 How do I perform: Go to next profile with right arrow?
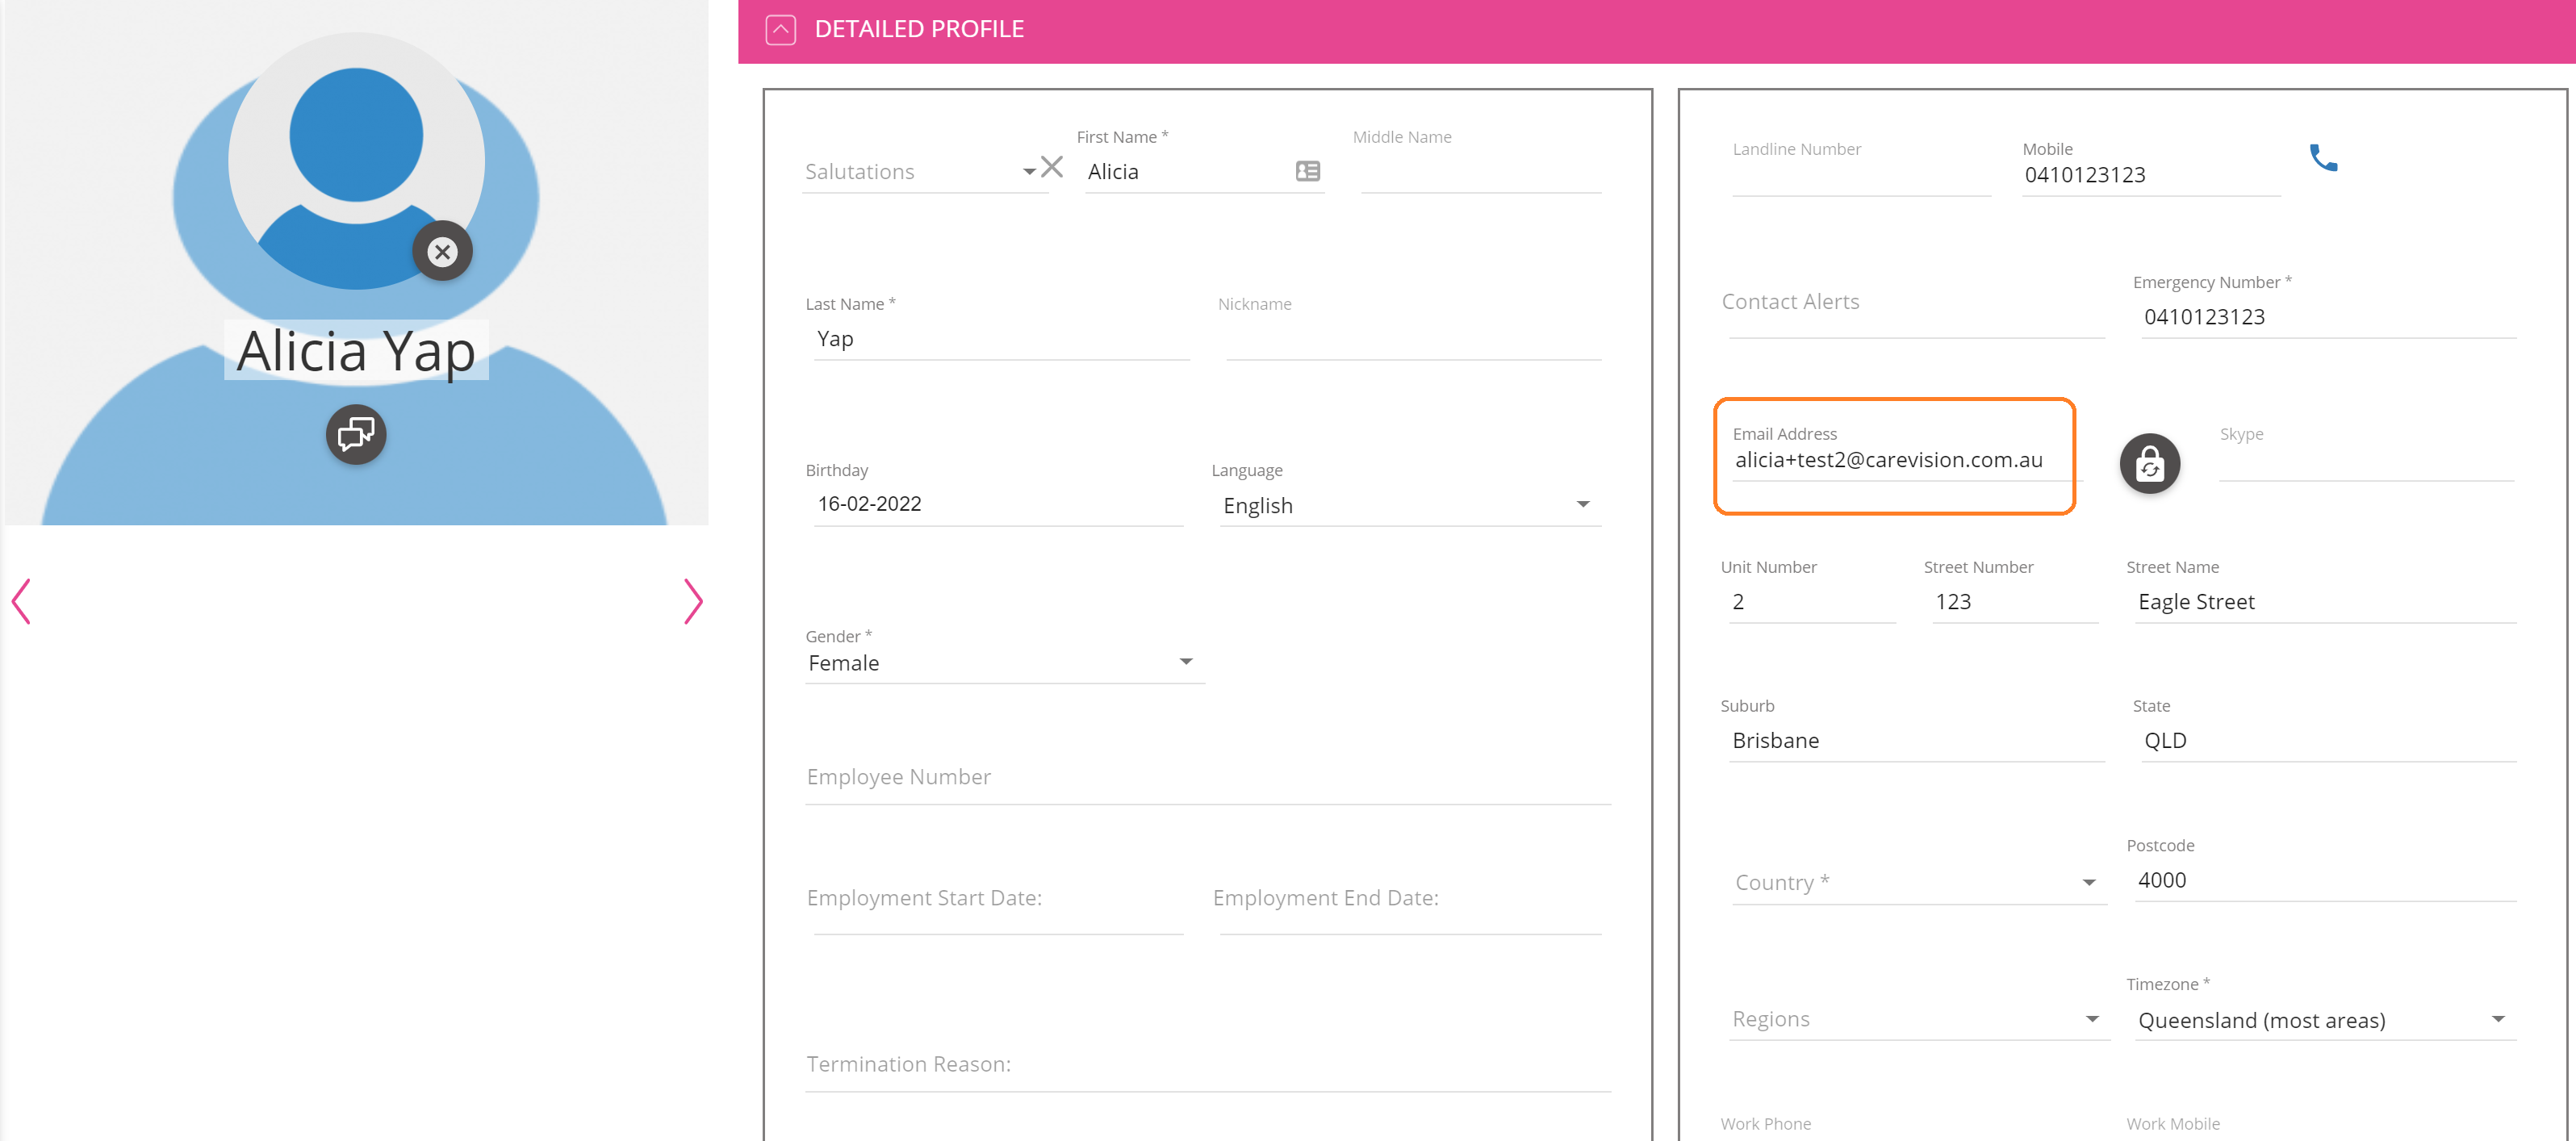693,601
